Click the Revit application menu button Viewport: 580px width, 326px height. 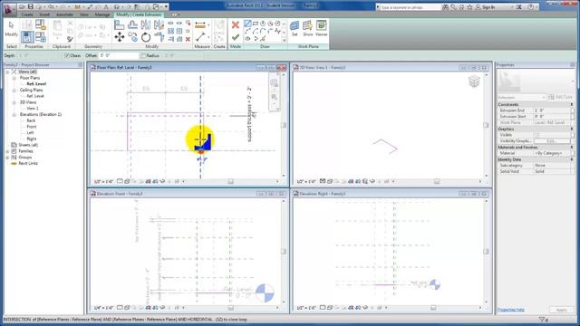[9, 9]
